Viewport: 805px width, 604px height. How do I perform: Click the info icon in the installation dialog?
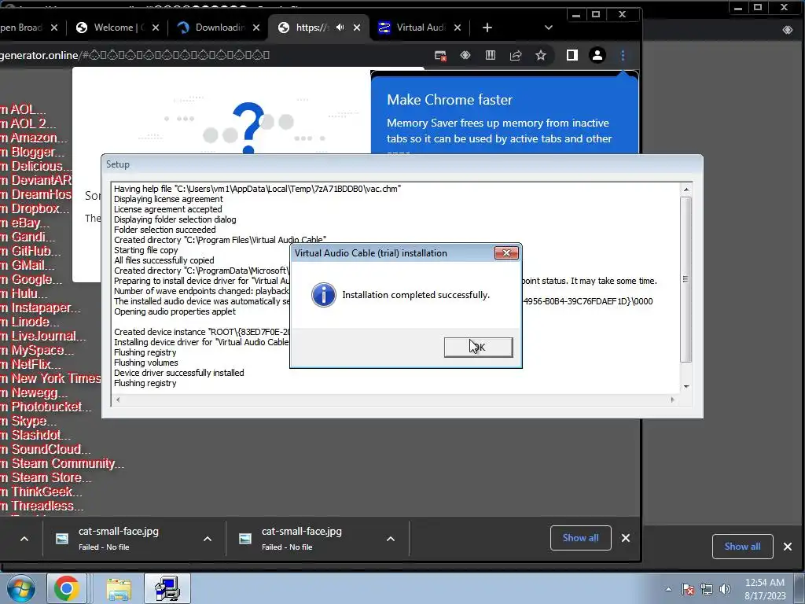(x=323, y=295)
